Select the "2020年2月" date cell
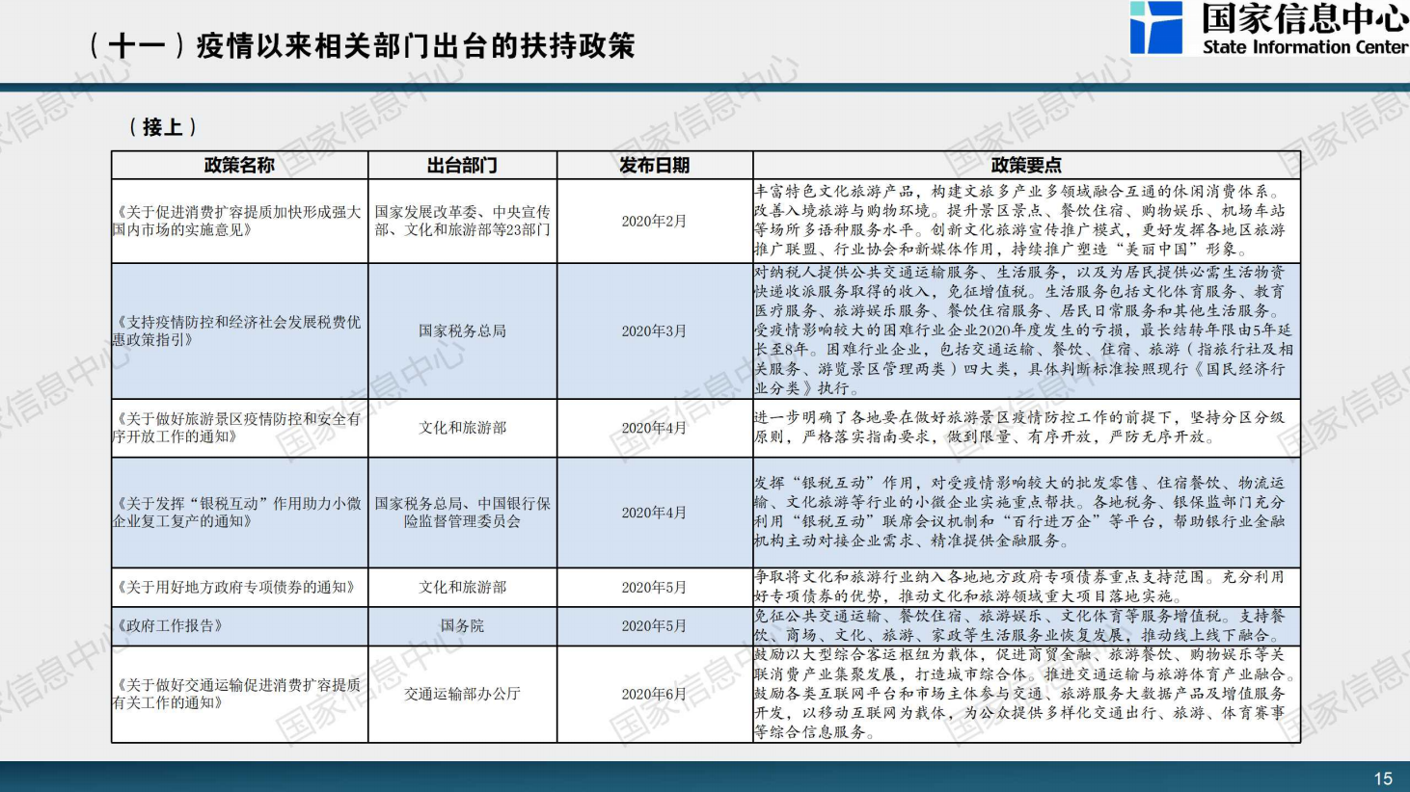Viewport: 1410px width, 792px height. 654,222
